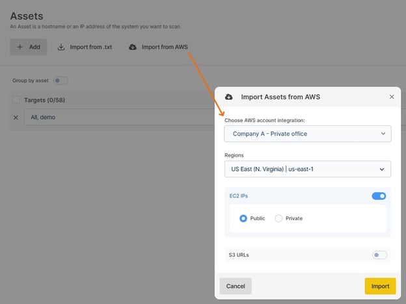Open the AWS account integration dropdown
The image size is (406, 304).
307,134
